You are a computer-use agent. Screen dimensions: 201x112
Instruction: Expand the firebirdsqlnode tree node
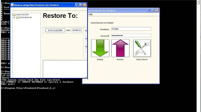coord(14,17)
